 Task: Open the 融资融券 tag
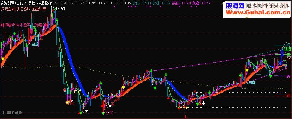pyautogui.click(x=8, y=25)
